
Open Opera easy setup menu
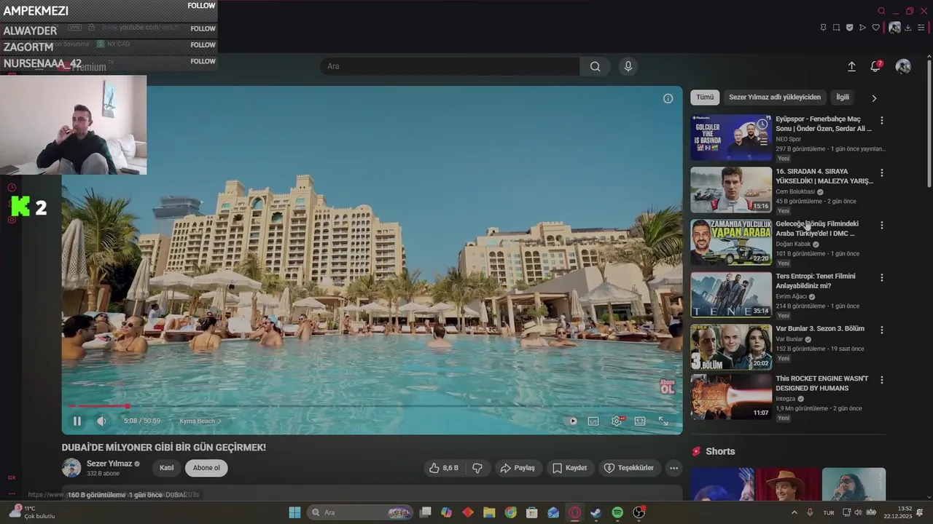tap(921, 28)
